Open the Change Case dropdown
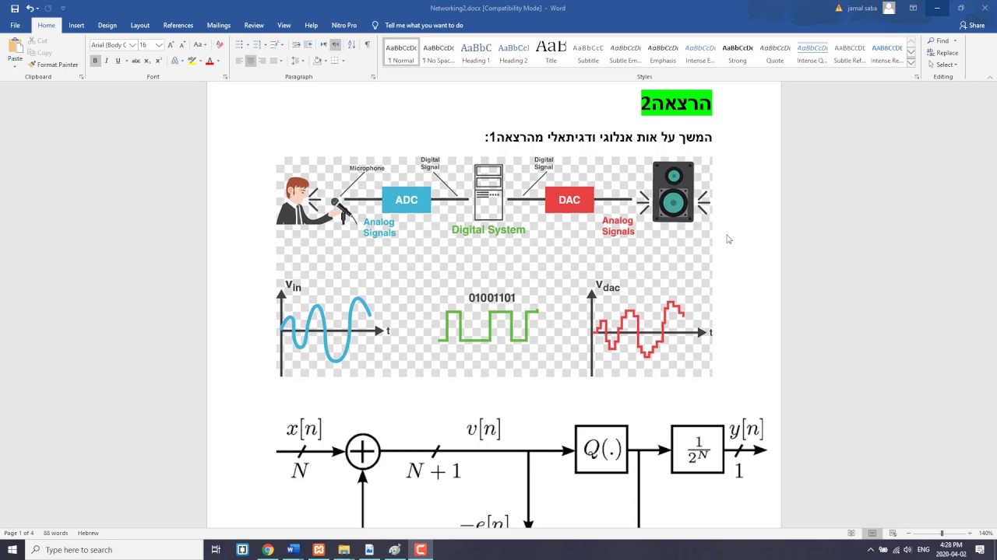This screenshot has height=560, width=997. [x=200, y=45]
